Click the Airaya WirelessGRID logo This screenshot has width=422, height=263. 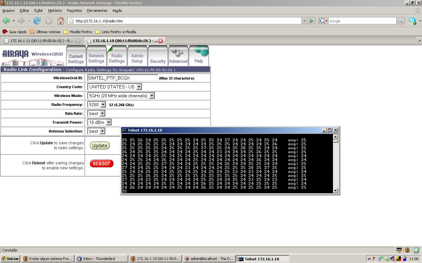pyautogui.click(x=32, y=57)
